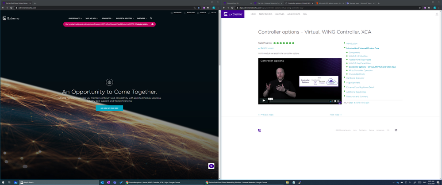The width and height of the screenshot is (442, 185).
Task: Click social icon in Dojo footer
Action: (396, 130)
